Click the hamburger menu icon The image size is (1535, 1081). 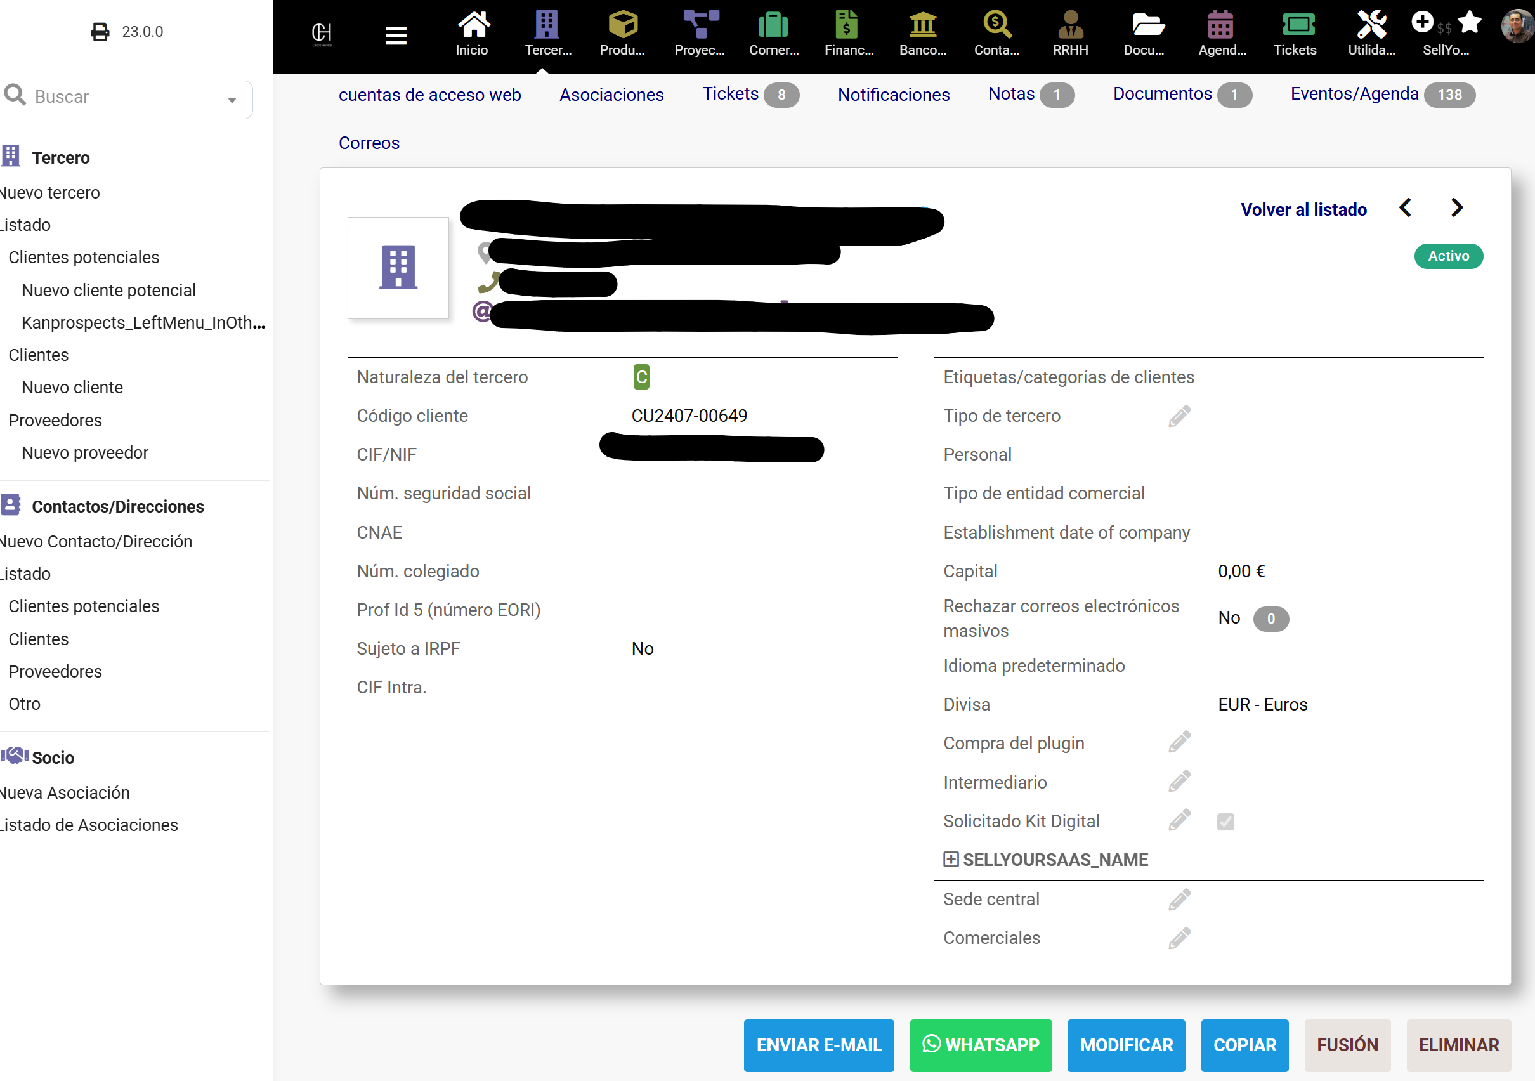(396, 35)
